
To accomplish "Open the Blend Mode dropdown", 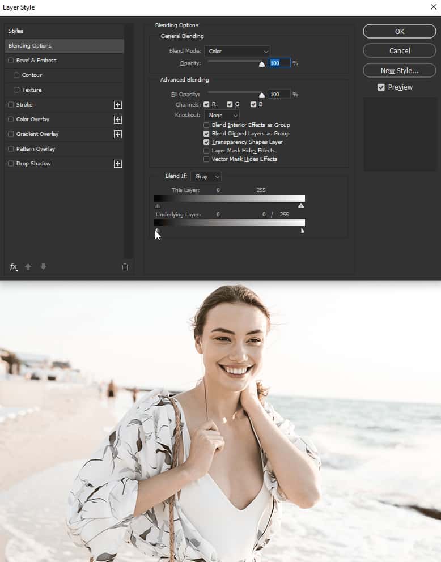I will coord(237,52).
